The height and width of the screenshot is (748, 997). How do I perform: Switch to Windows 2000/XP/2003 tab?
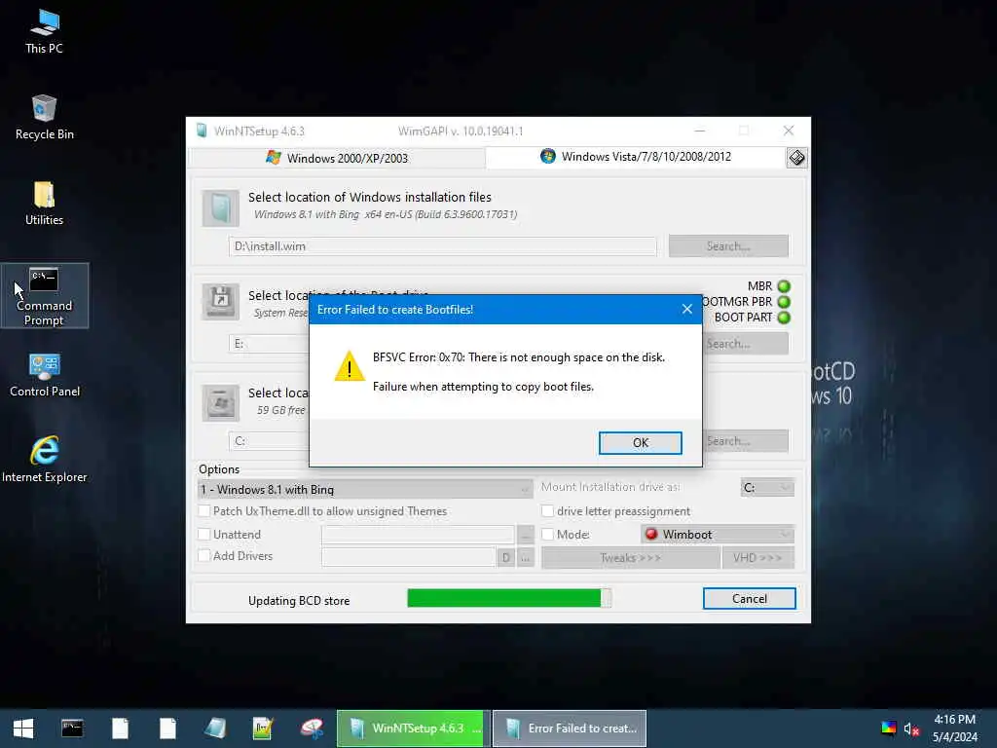coord(337,158)
